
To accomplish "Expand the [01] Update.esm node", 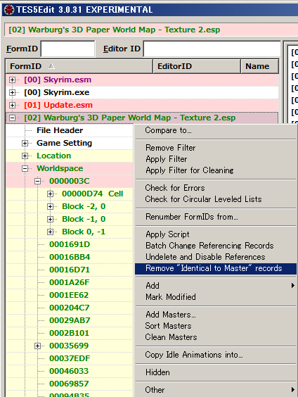I will [x=12, y=105].
